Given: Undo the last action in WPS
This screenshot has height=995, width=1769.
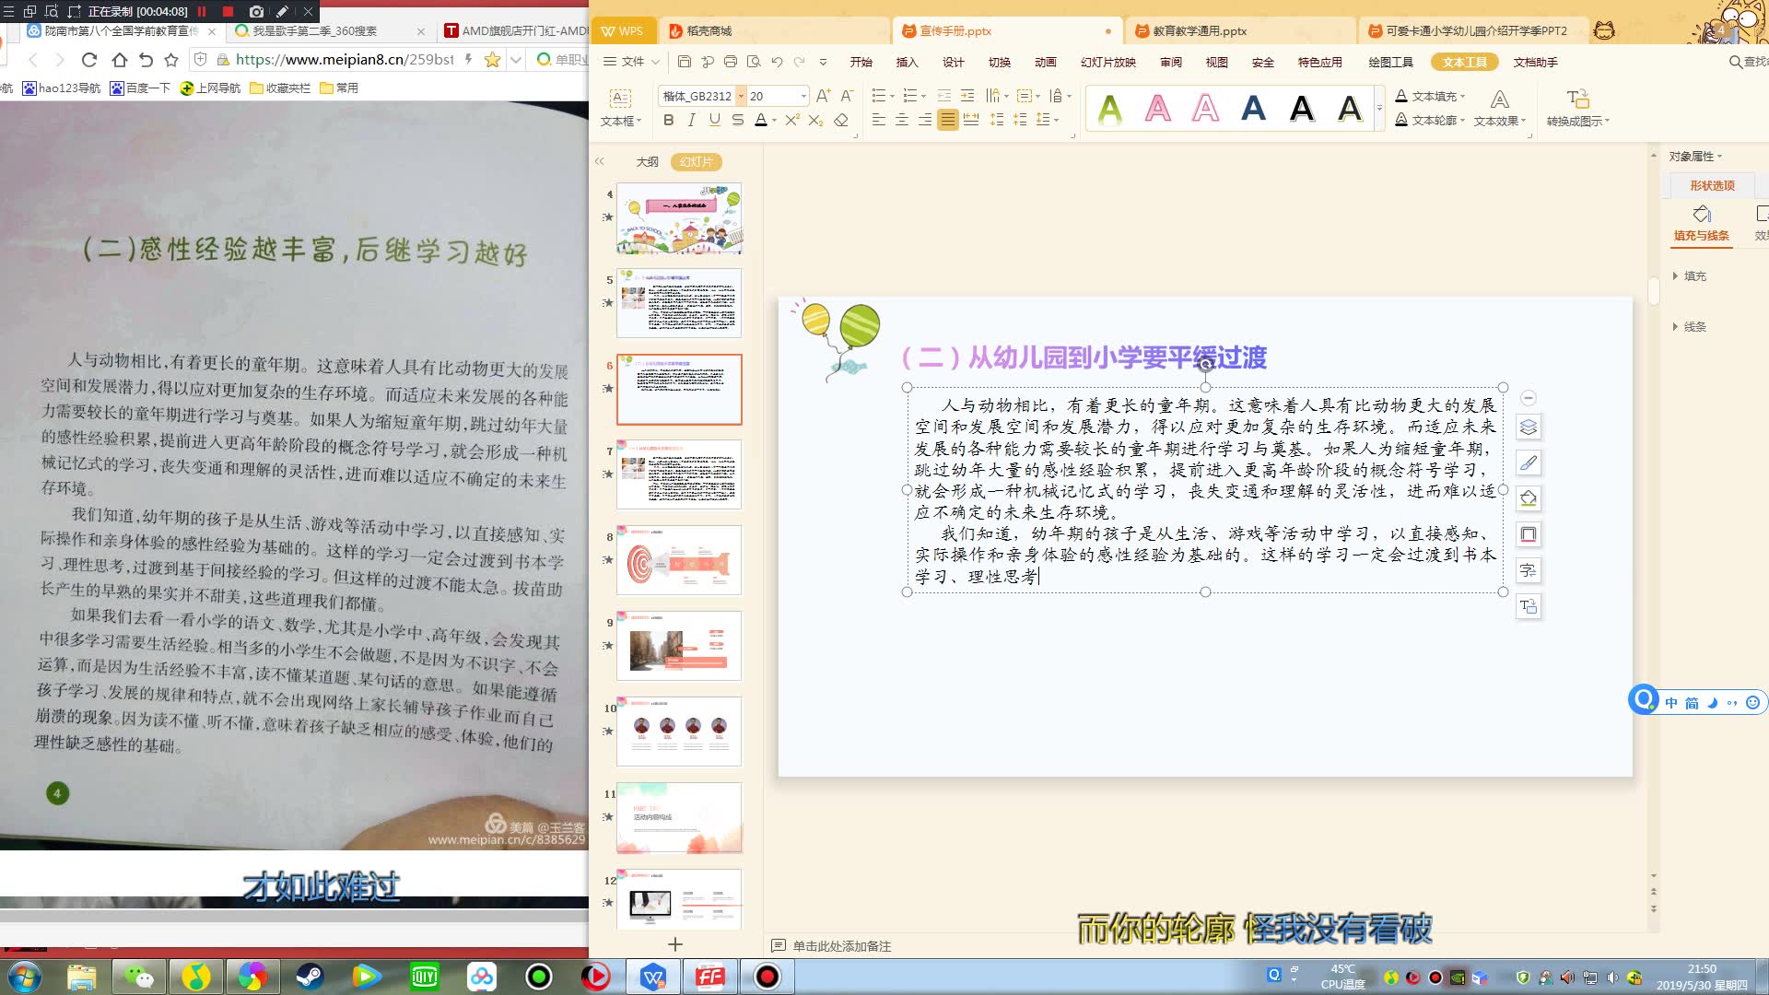Looking at the screenshot, I should [777, 62].
